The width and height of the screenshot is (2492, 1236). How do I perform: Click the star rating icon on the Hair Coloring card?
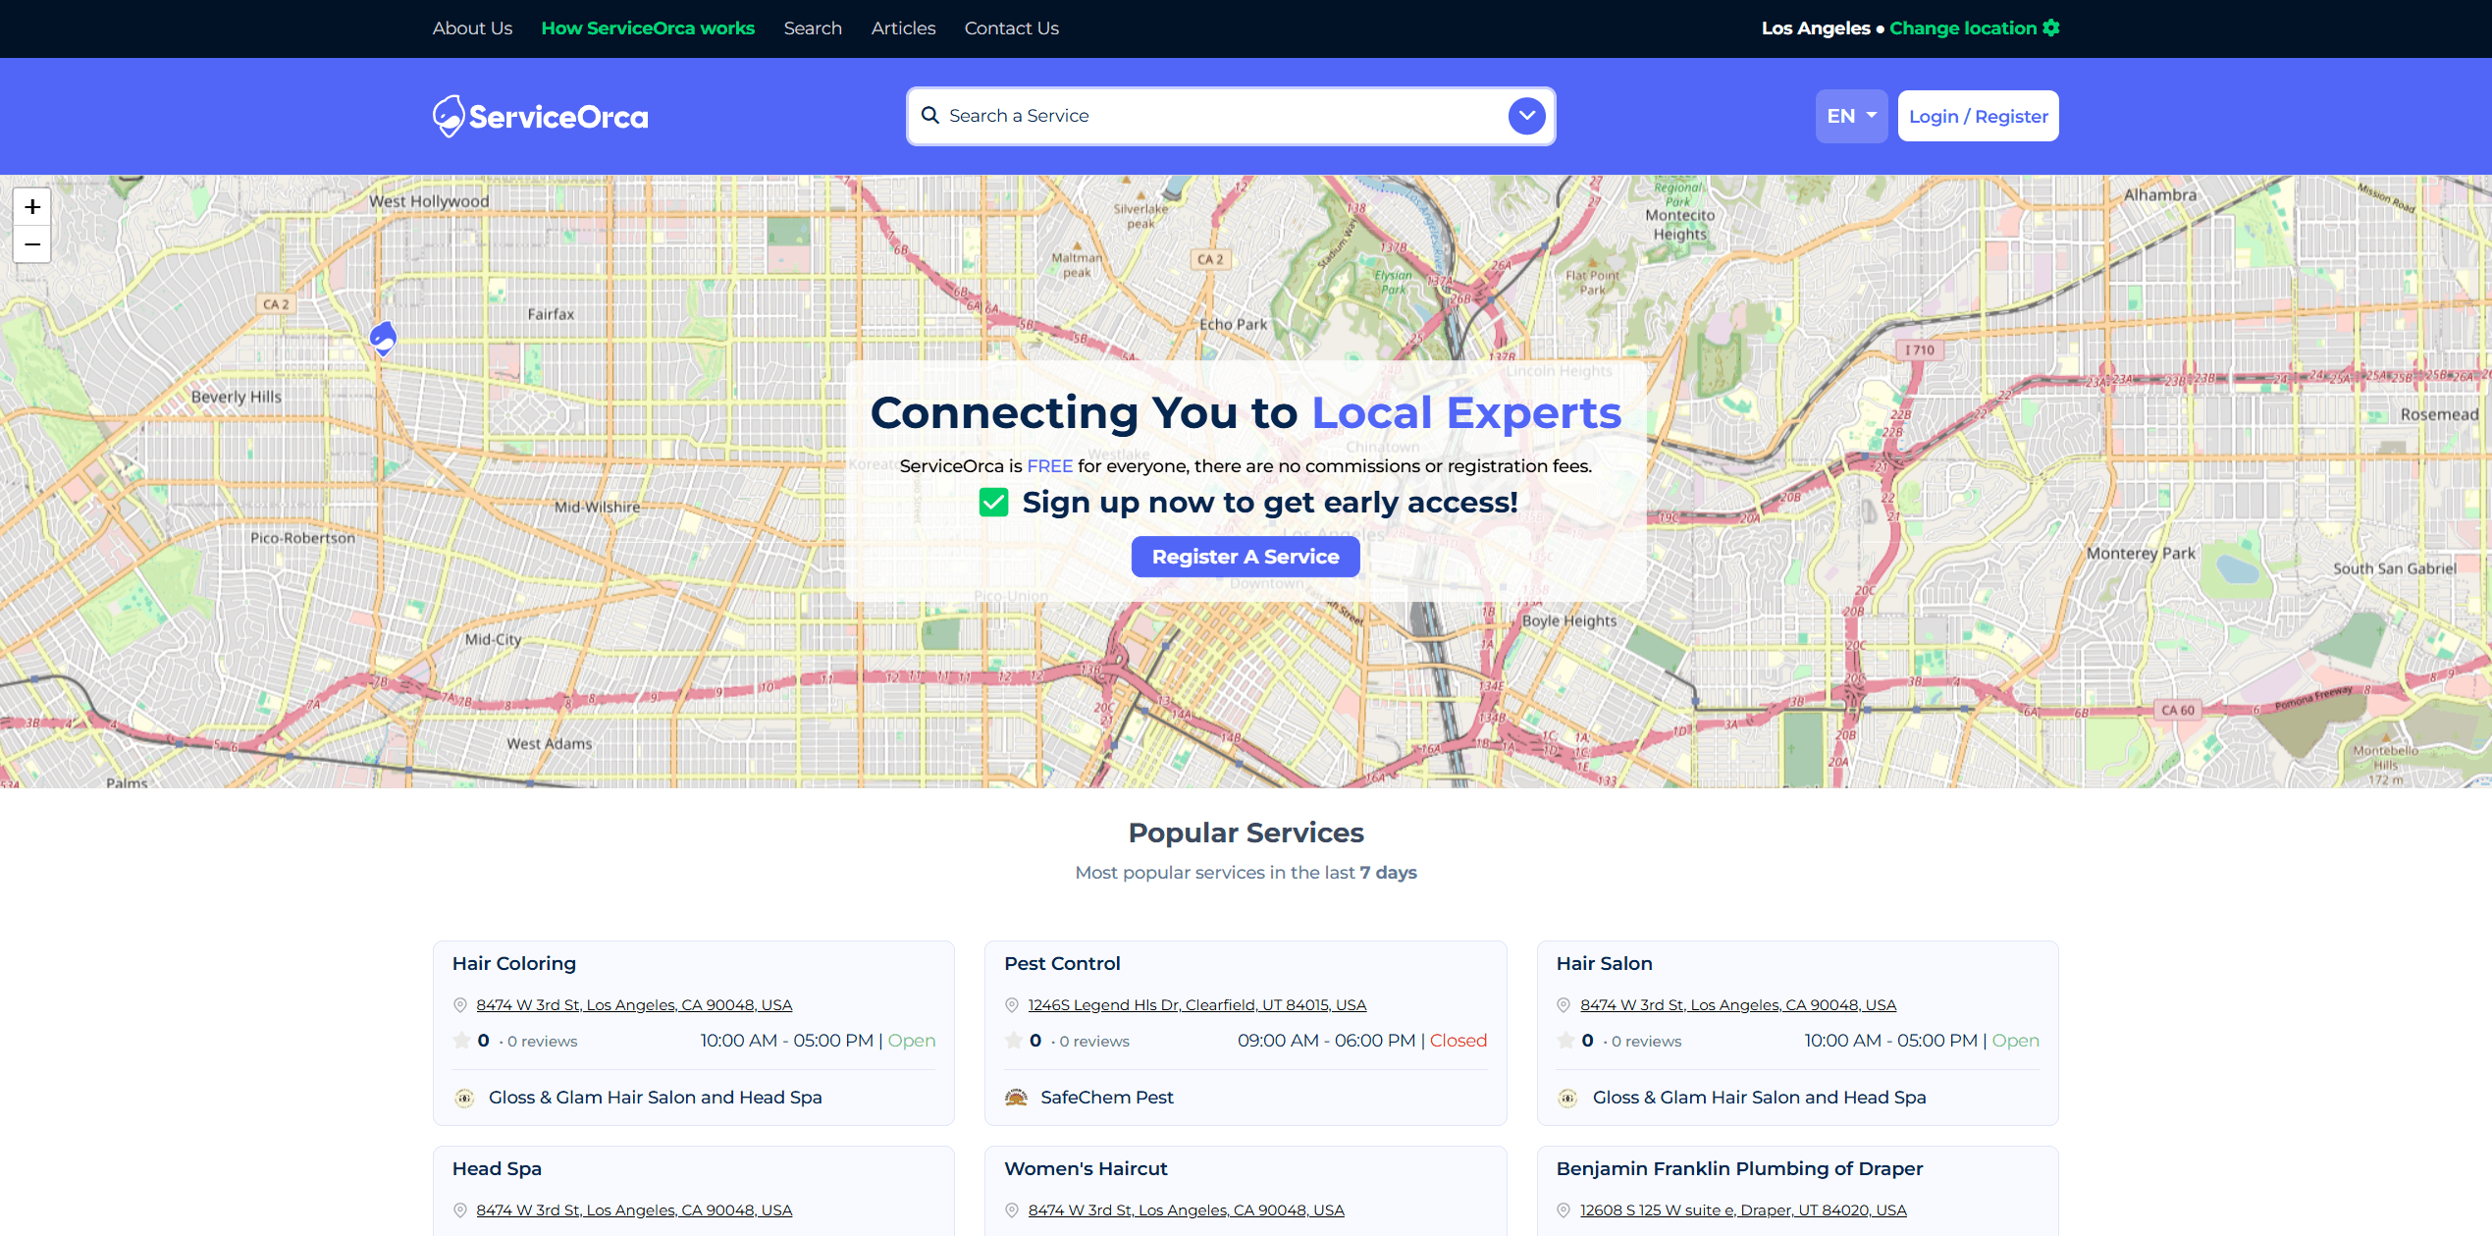pyautogui.click(x=461, y=1040)
